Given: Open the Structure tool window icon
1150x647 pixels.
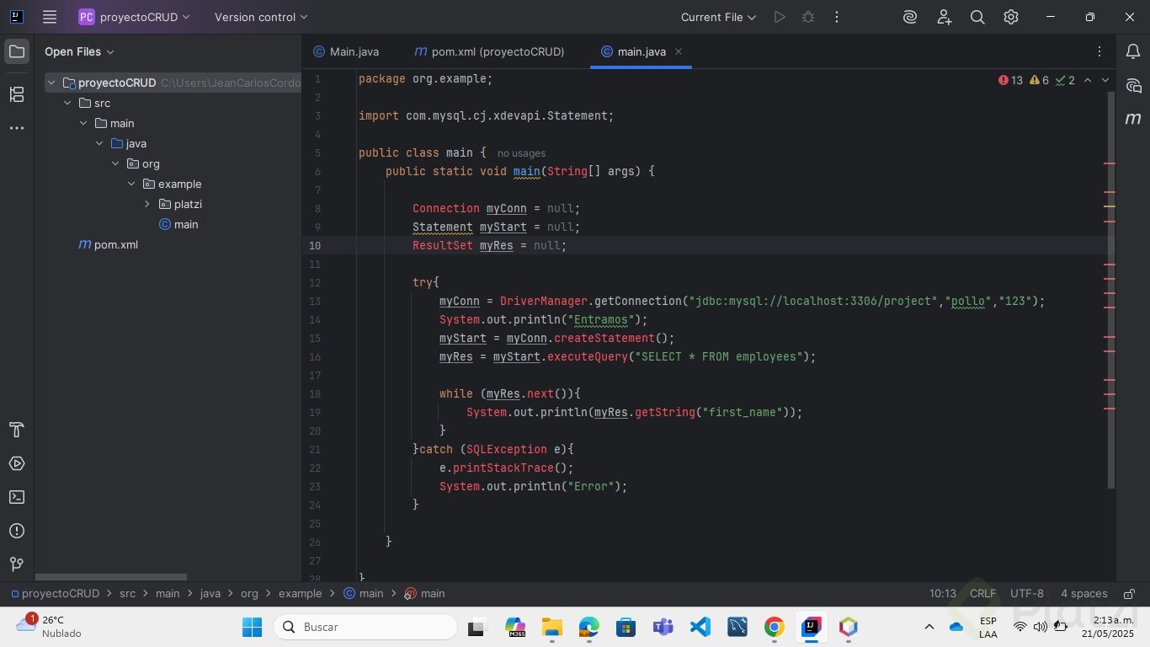Looking at the screenshot, I should (x=17, y=94).
